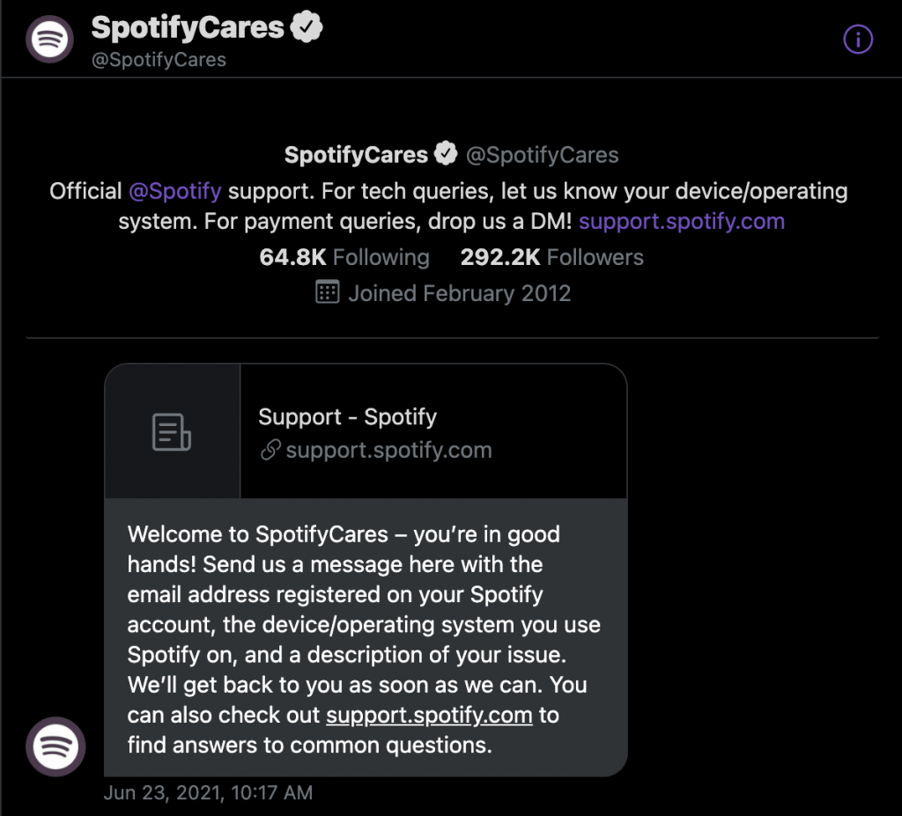
Task: Click the 'Support - Spotify' card title
Action: pyautogui.click(x=347, y=416)
